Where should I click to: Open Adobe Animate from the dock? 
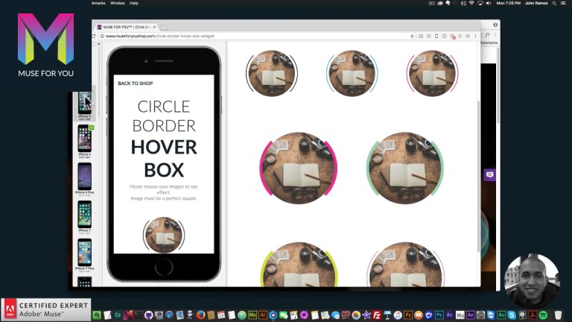pos(449,315)
